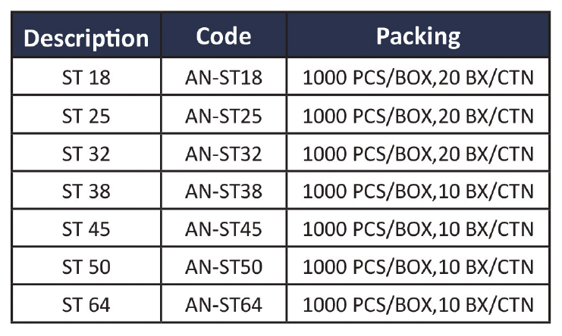Select the packing cell in the ST 64 row
Image resolution: width=562 pixels, height=336 pixels.
(x=418, y=305)
